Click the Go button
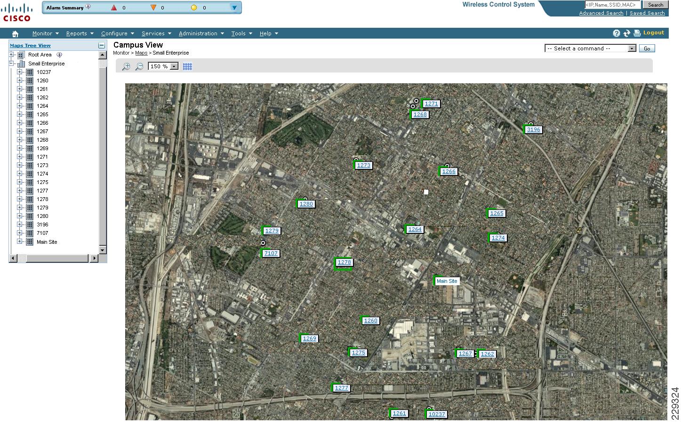 tap(647, 48)
